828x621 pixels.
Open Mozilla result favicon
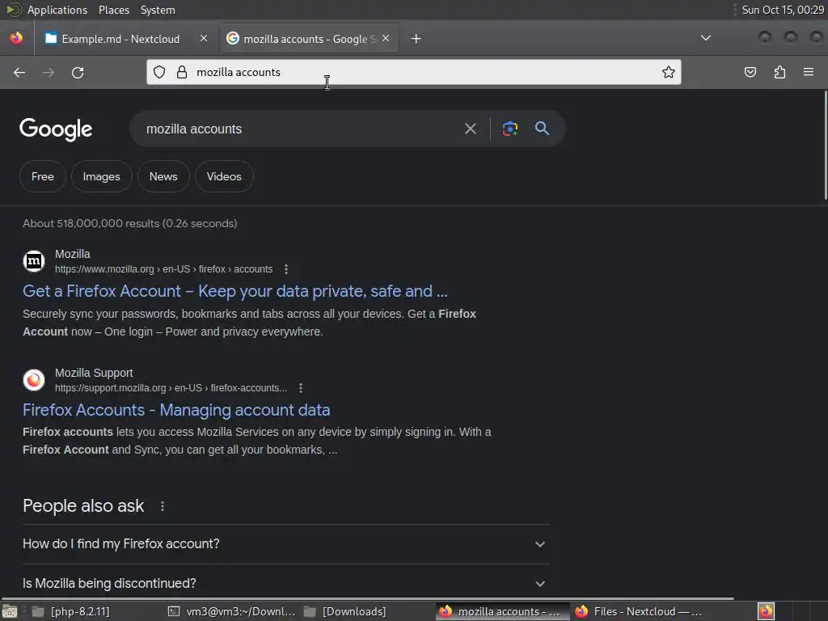point(34,261)
